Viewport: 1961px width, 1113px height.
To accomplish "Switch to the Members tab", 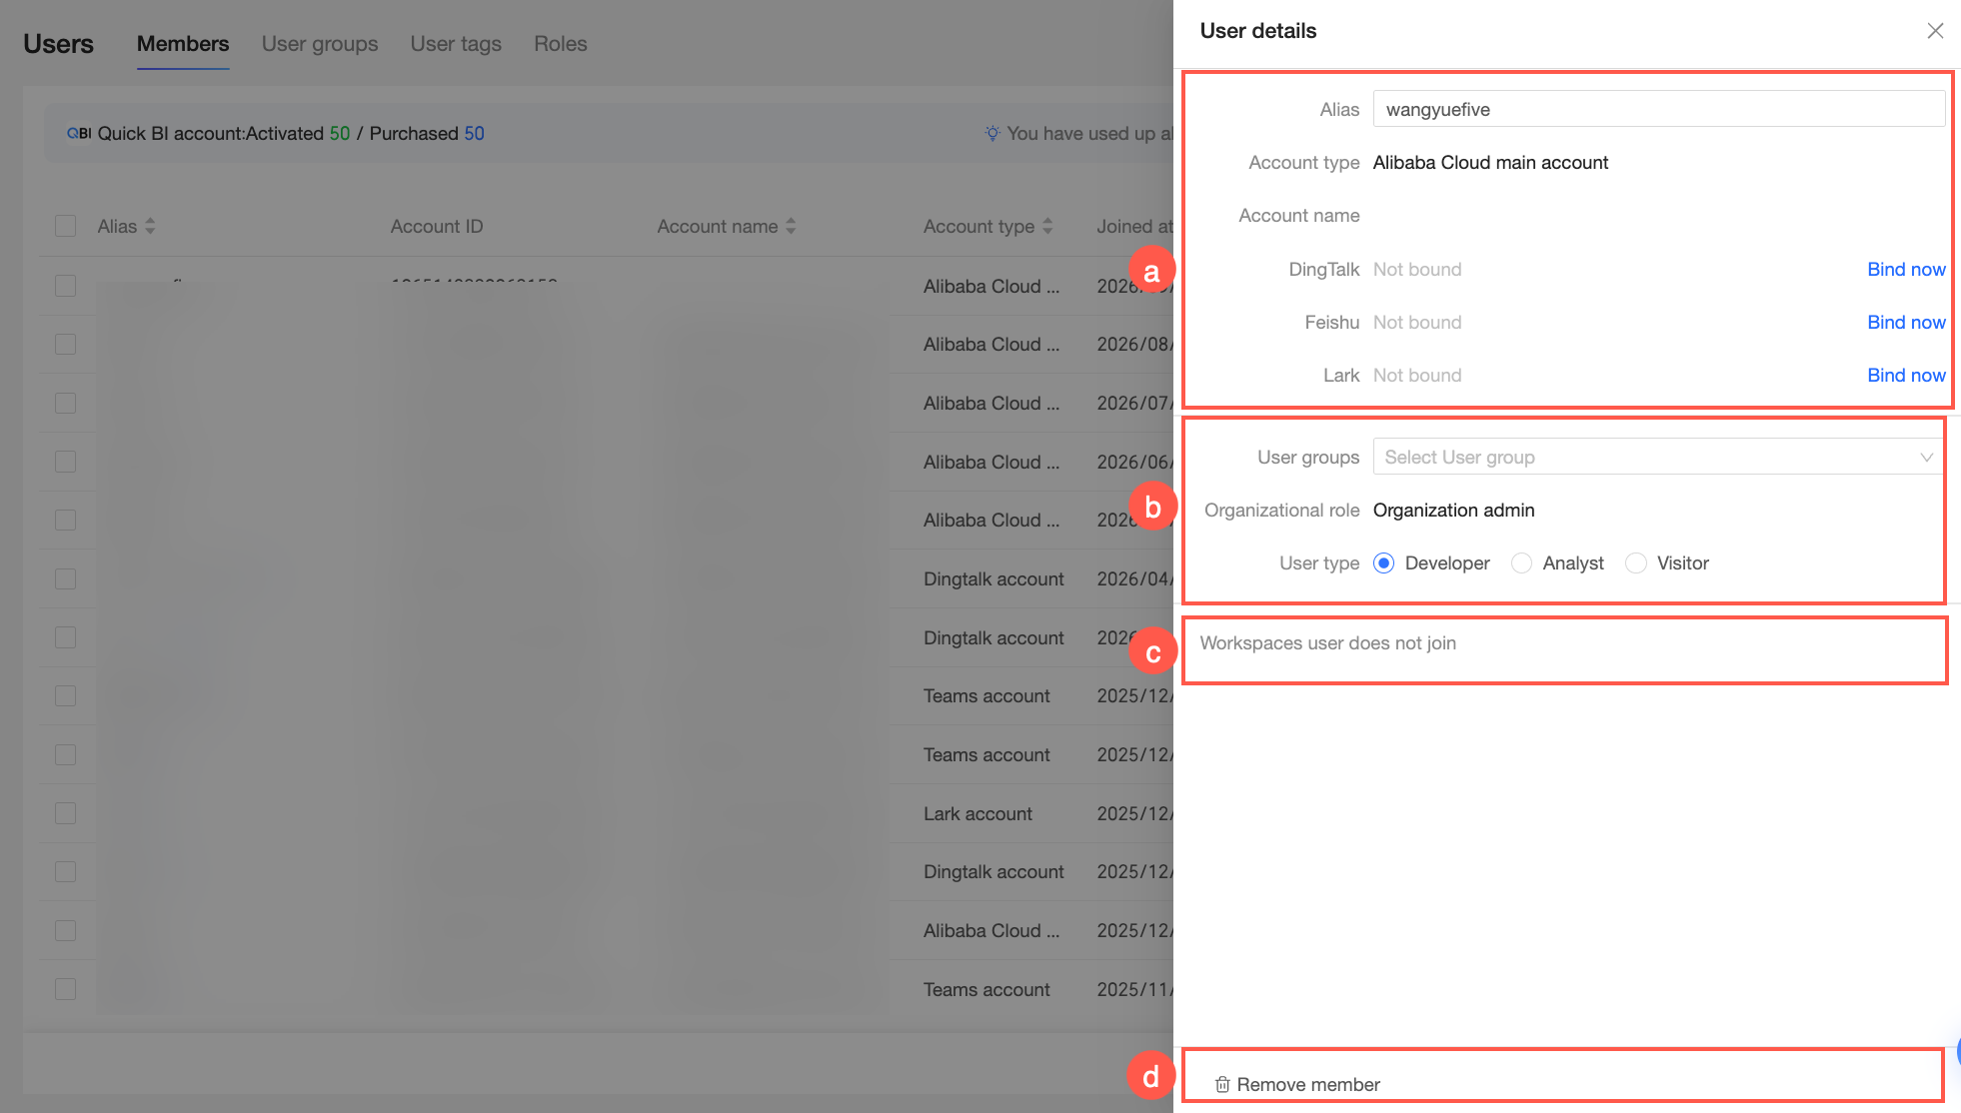I will tap(183, 44).
